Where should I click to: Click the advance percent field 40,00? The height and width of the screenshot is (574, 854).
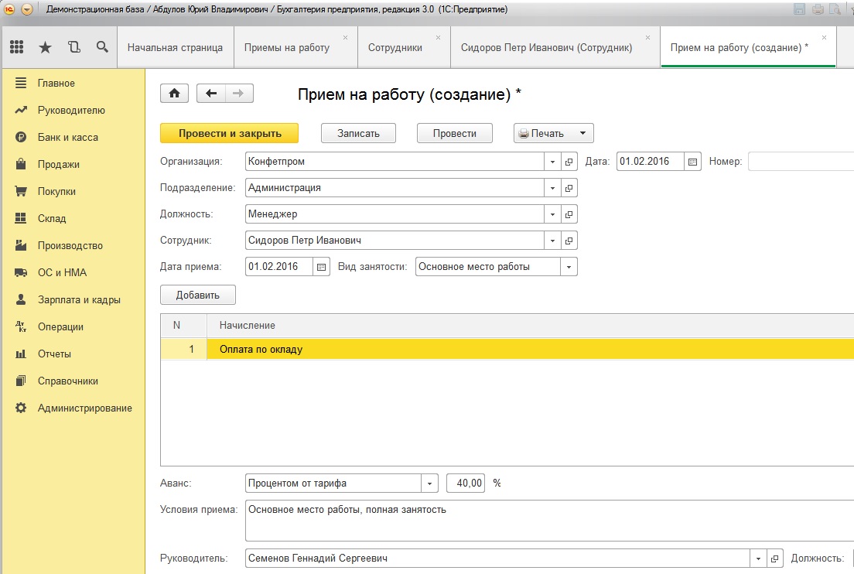click(466, 483)
